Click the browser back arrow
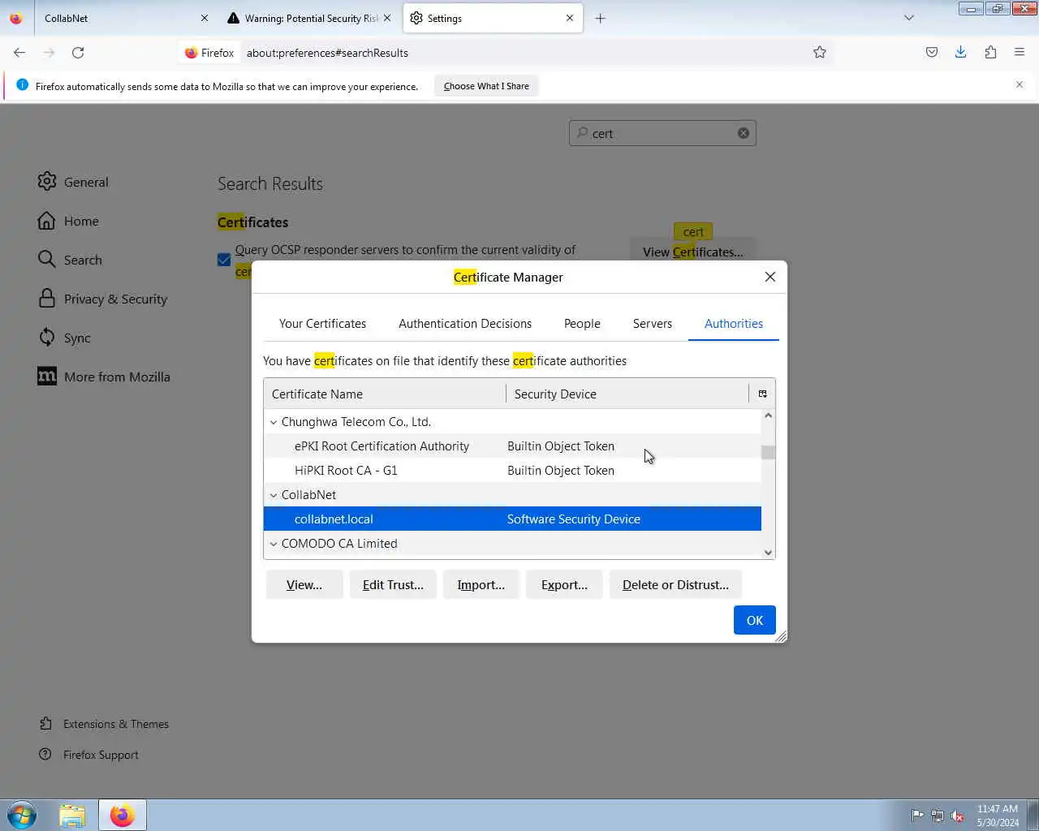 click(19, 53)
